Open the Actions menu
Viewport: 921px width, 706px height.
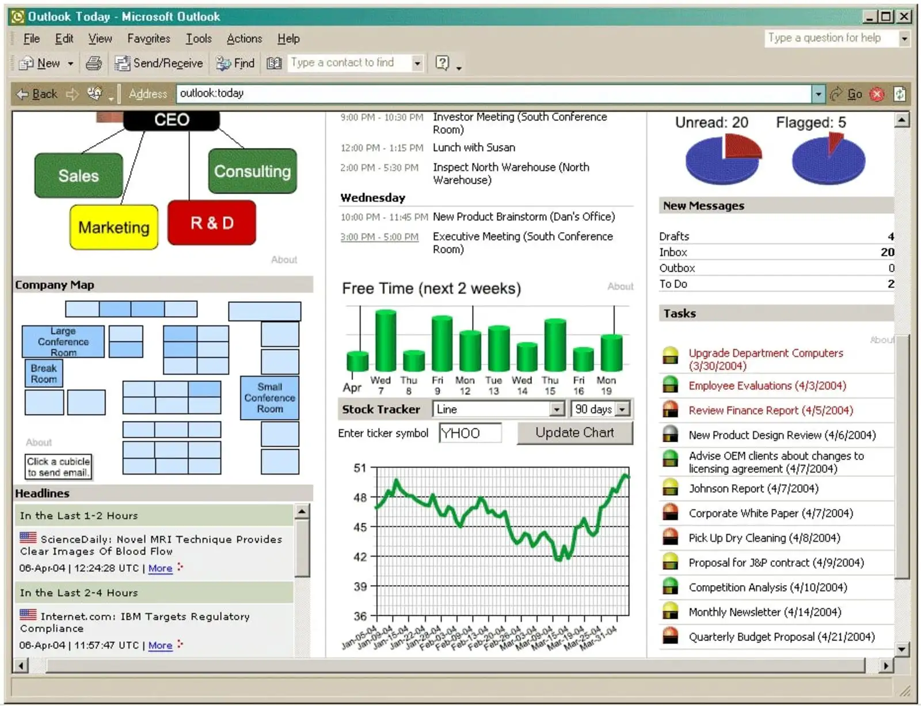click(x=244, y=39)
